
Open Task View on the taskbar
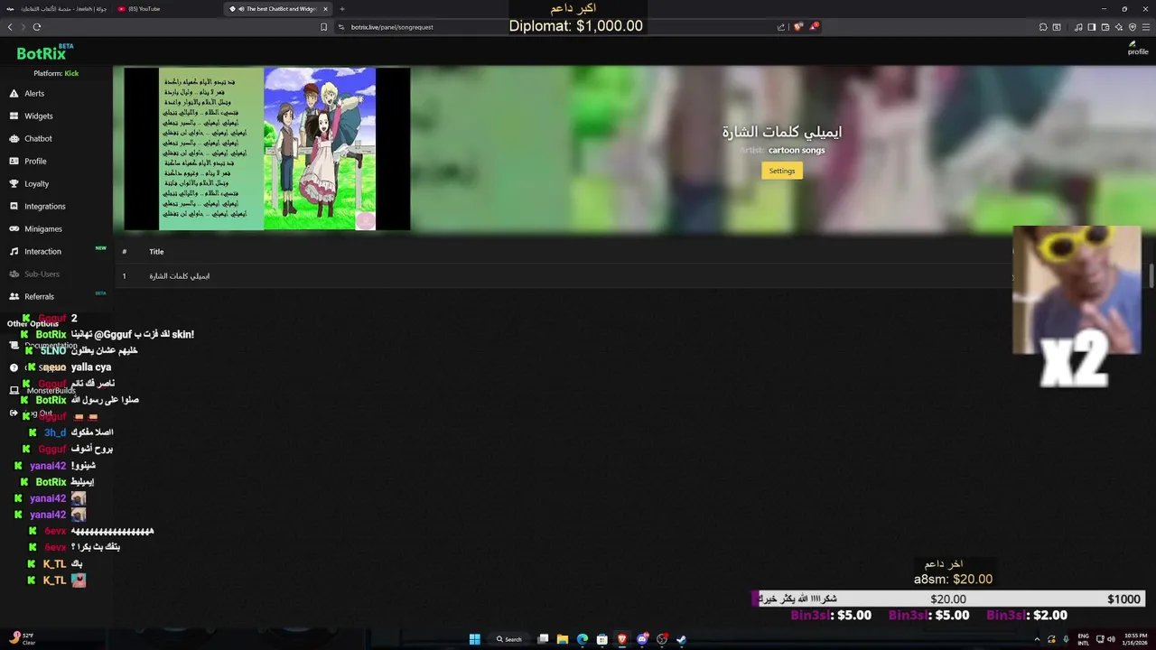point(543,639)
